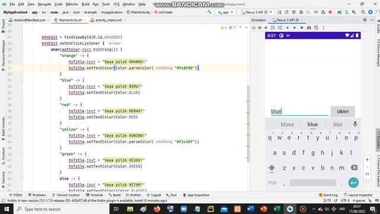Tap the ?123 symbols keyboard toggle

point(272,182)
